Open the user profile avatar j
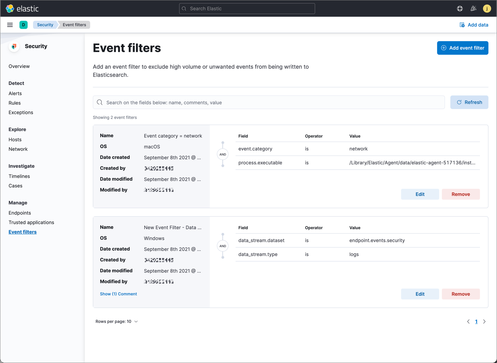This screenshot has height=363, width=497. [x=487, y=8]
